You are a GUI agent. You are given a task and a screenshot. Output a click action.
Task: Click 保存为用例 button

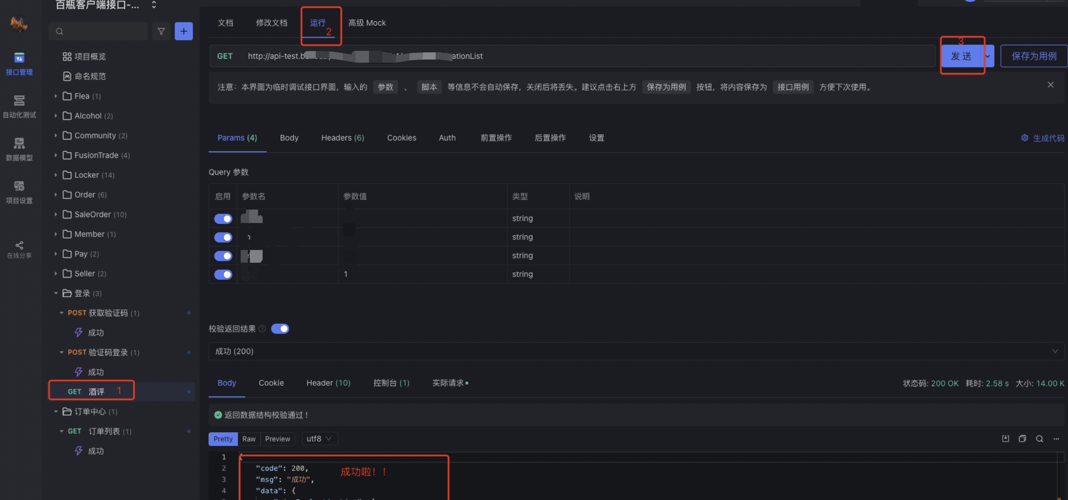(1033, 56)
